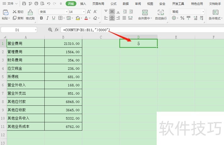The width and height of the screenshot is (224, 145).
Task: Click the zoom magnifier beside fx
Action: point(50,30)
